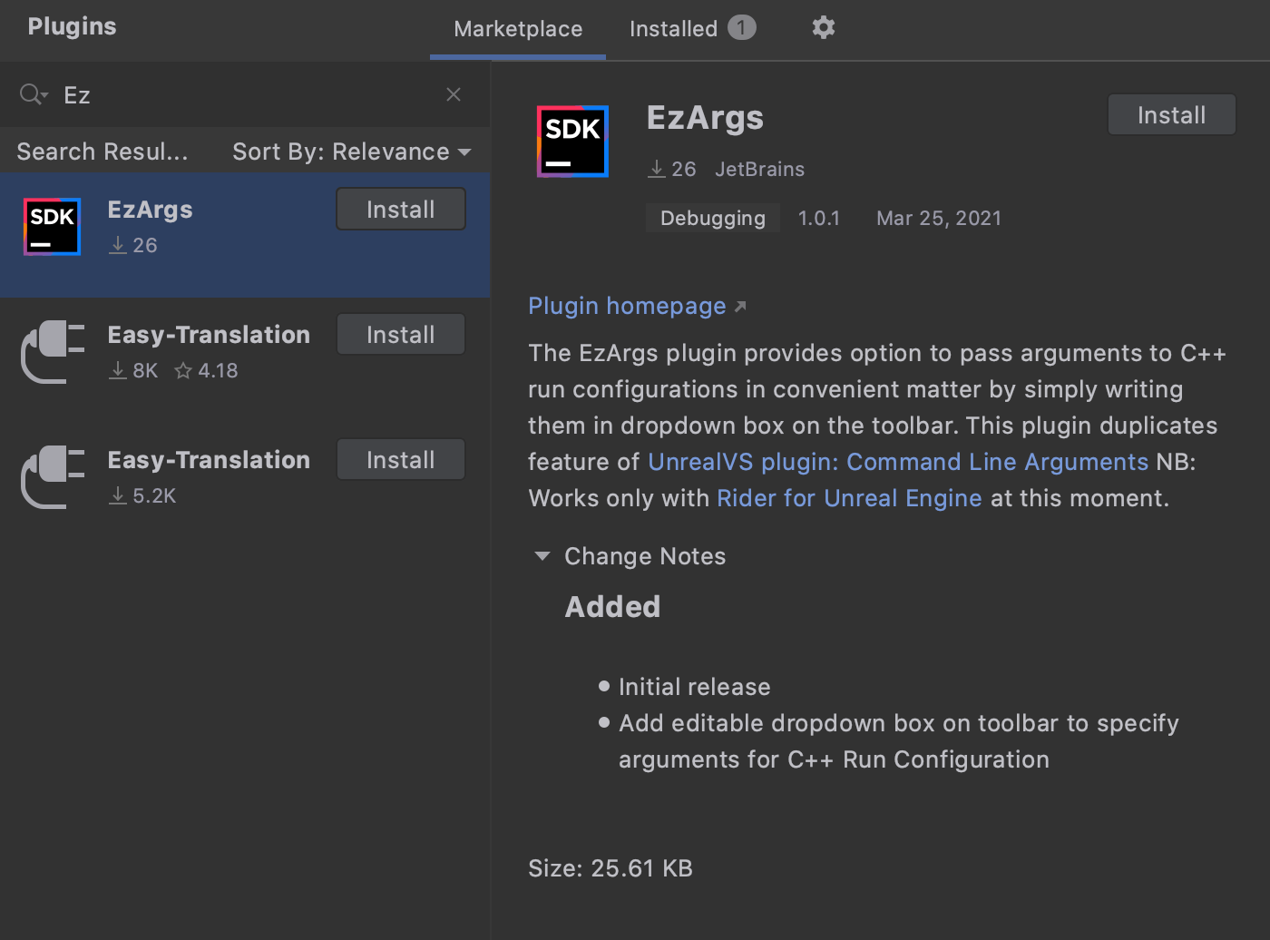Click first Easy-Translation plug icon
Screen dimensions: 1270x940
(53, 352)
